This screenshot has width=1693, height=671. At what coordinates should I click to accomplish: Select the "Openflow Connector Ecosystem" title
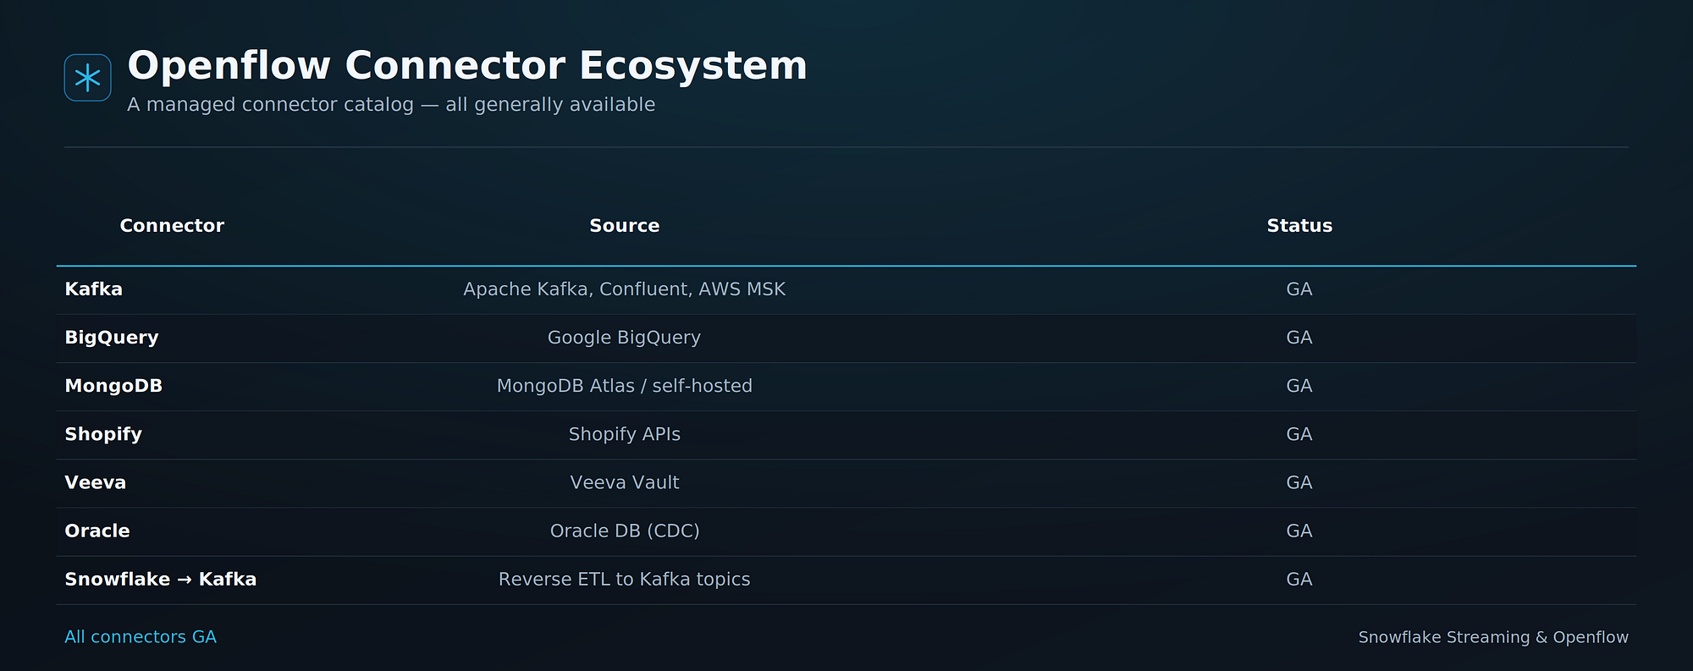tap(467, 66)
